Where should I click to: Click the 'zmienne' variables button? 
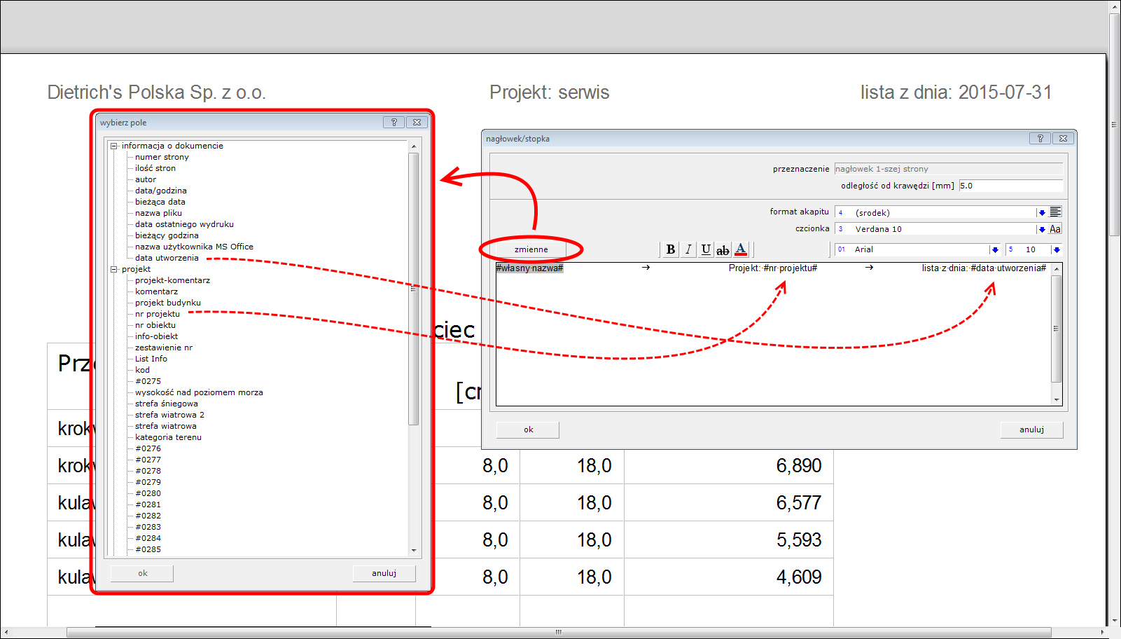pyautogui.click(x=531, y=249)
